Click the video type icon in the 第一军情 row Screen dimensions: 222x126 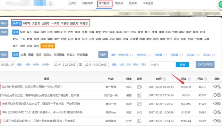click(x=139, y=87)
